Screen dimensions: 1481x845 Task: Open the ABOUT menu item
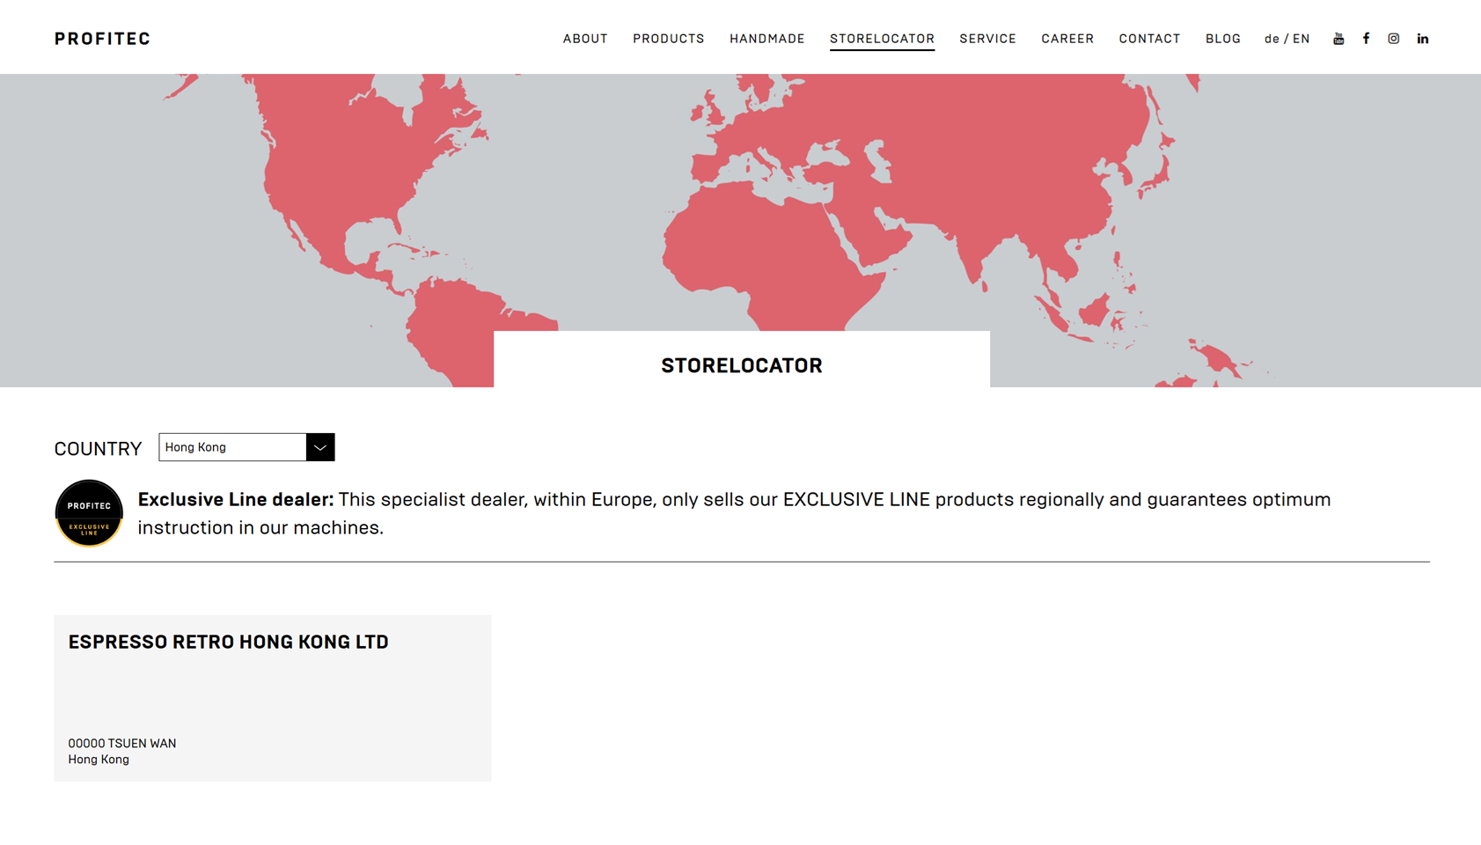pyautogui.click(x=585, y=39)
